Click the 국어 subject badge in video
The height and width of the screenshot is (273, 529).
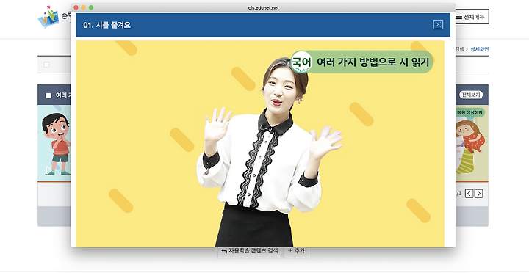[x=301, y=62]
